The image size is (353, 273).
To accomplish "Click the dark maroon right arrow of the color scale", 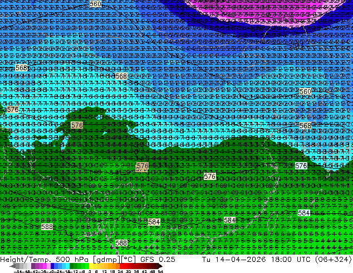I will 160,266.
